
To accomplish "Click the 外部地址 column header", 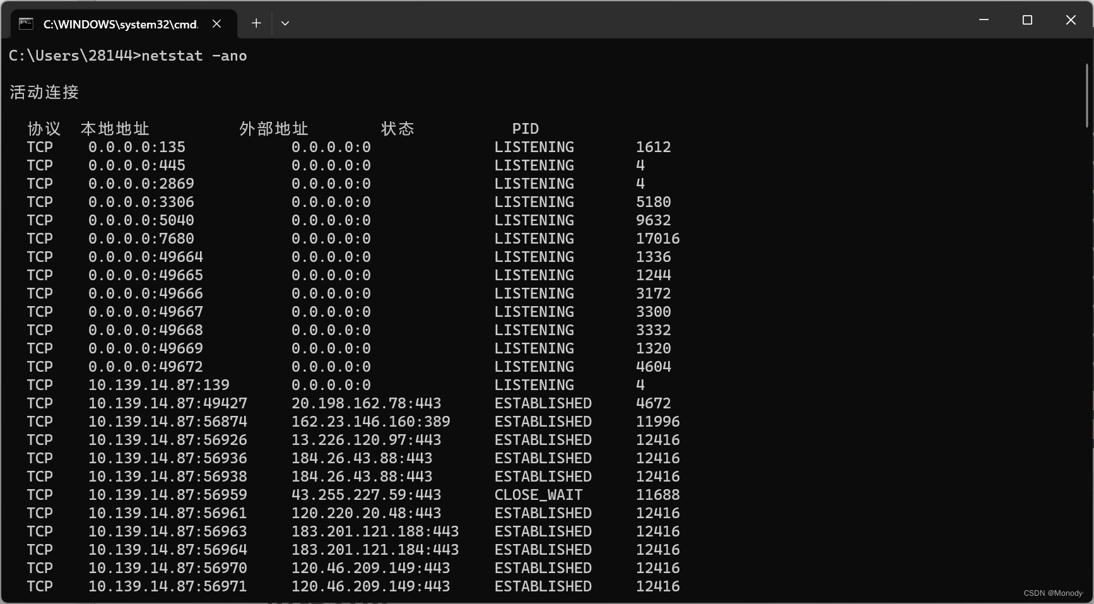I will (274, 129).
